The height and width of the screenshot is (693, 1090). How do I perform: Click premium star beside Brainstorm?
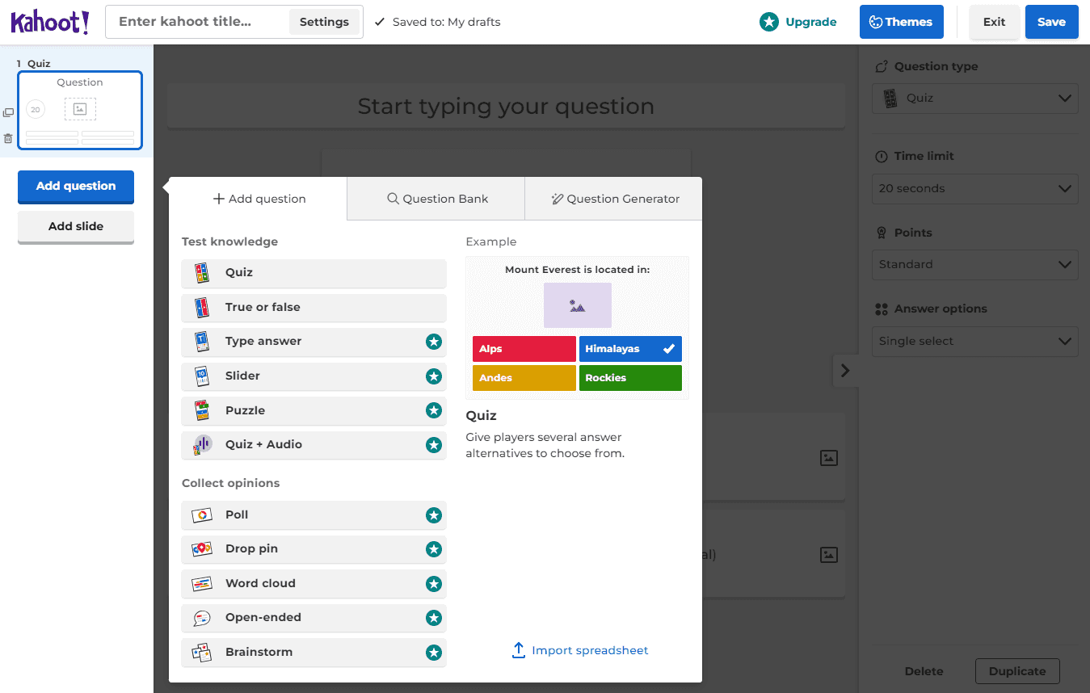434,652
